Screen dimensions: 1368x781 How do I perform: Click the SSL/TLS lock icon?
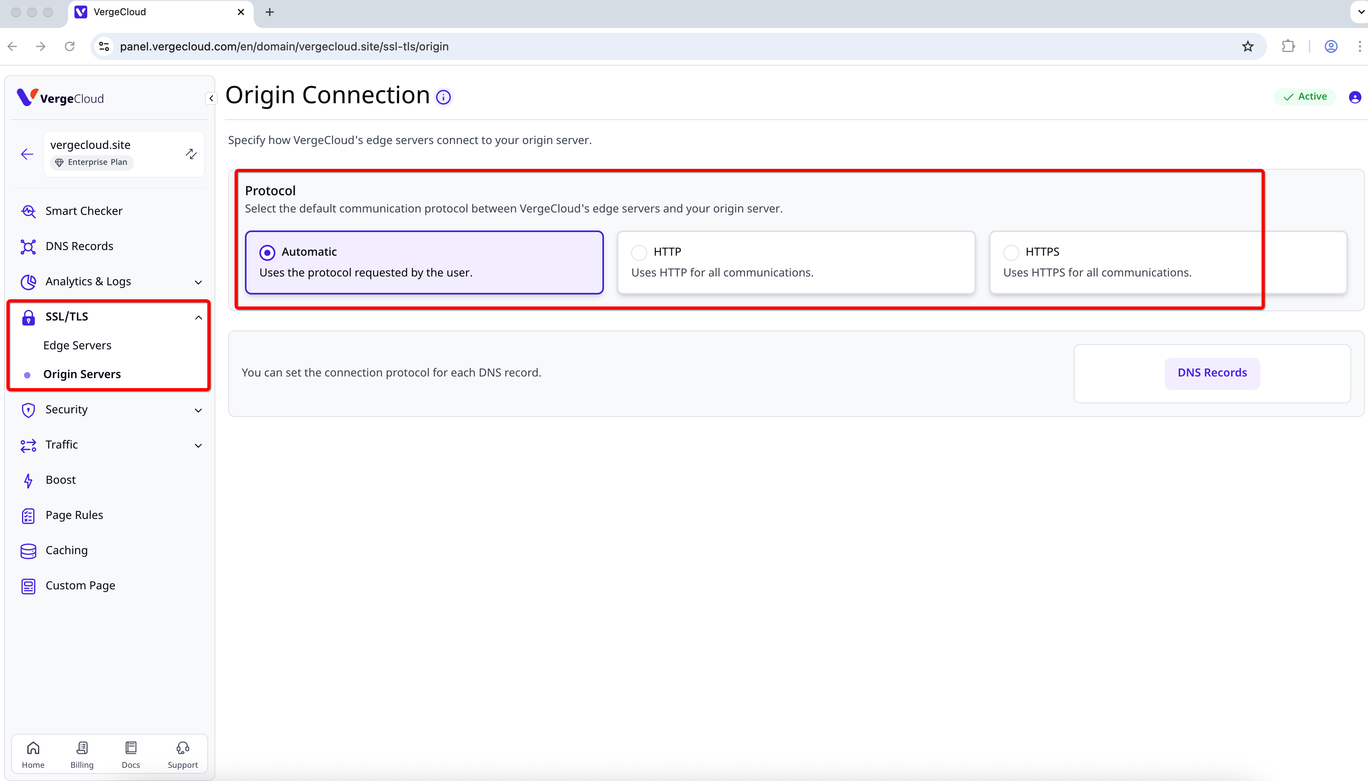coord(28,317)
